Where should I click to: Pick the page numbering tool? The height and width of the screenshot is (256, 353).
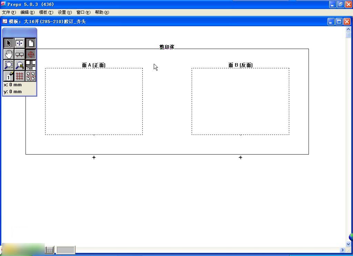pyautogui.click(x=9, y=76)
